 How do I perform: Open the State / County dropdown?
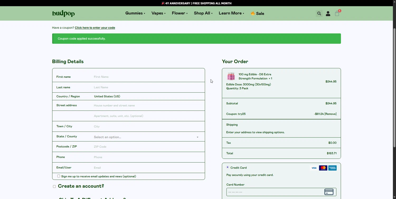click(x=146, y=137)
